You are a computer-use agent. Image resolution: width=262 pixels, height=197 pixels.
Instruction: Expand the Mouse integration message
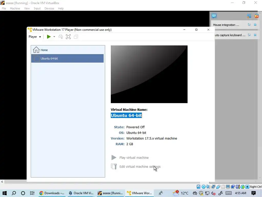point(226,25)
